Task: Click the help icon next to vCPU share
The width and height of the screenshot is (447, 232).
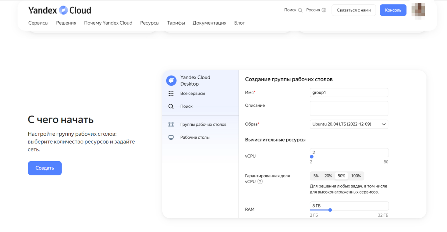Action: pos(260,182)
